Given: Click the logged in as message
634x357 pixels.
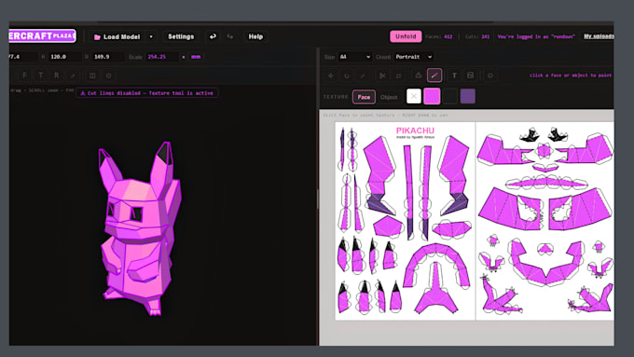Looking at the screenshot, I should pos(536,36).
